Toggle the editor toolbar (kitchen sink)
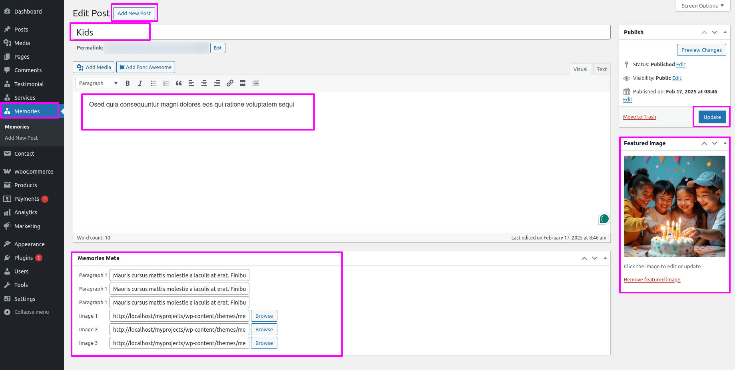Image resolution: width=735 pixels, height=370 pixels. 255,83
